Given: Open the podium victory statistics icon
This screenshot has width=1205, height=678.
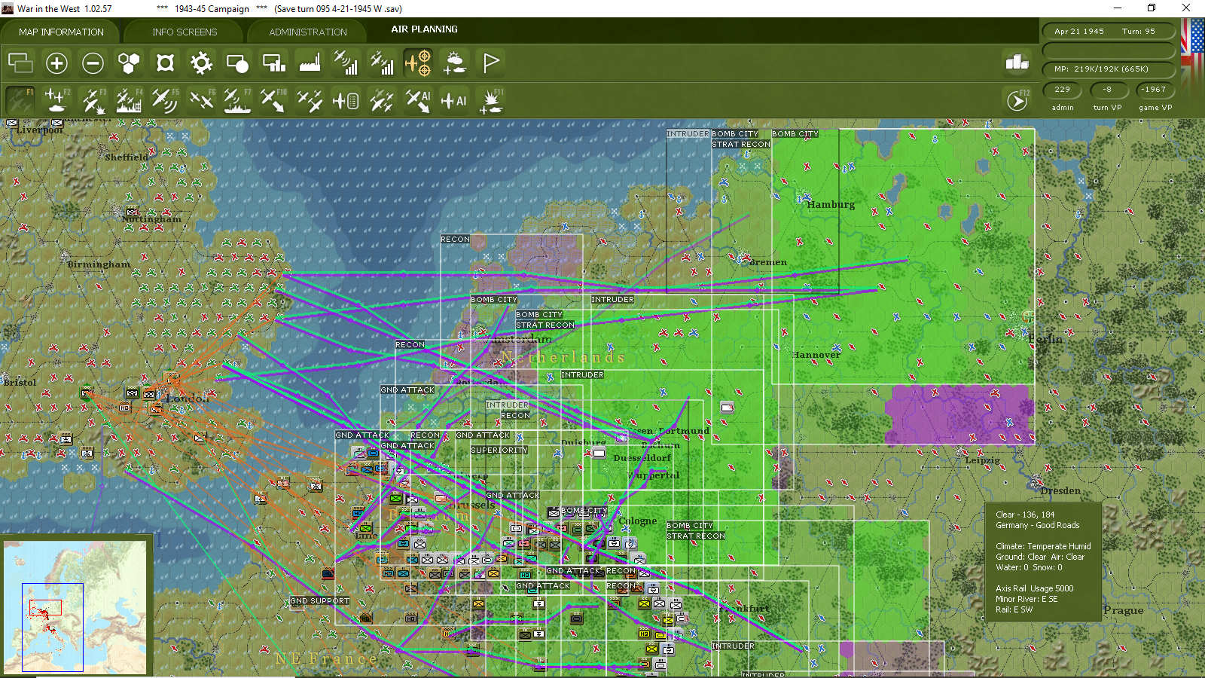Looking at the screenshot, I should (x=1017, y=63).
